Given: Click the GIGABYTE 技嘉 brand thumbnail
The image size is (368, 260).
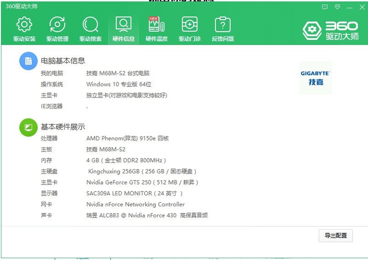Looking at the screenshot, I should pyautogui.click(x=316, y=78).
